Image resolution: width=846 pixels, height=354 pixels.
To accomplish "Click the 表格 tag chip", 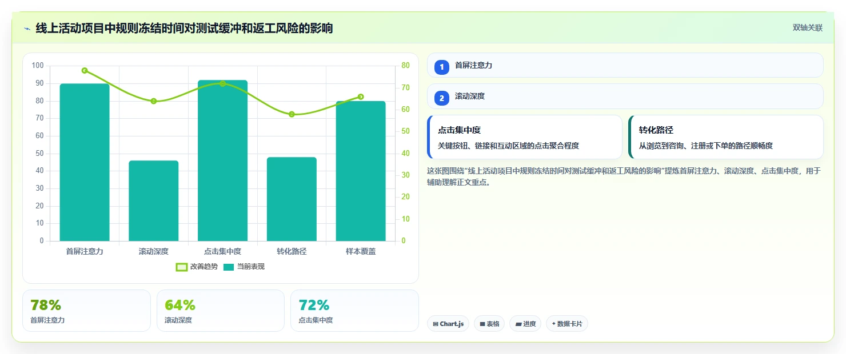I will click(489, 324).
